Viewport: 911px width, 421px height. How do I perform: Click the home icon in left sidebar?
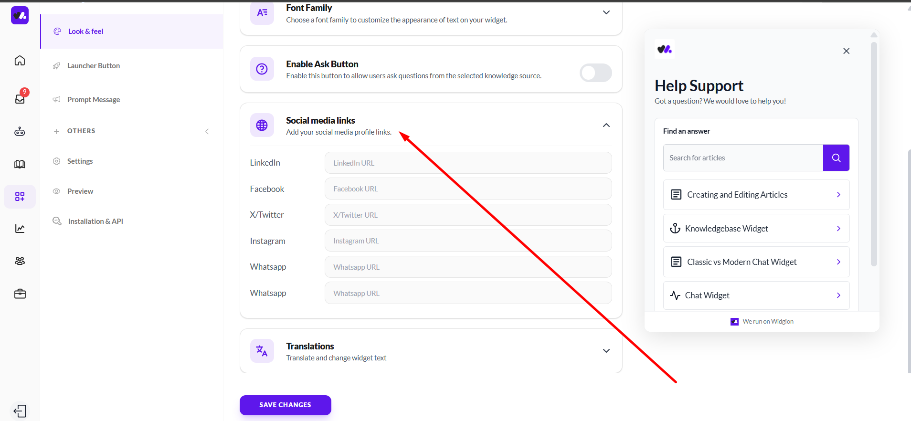pos(20,61)
